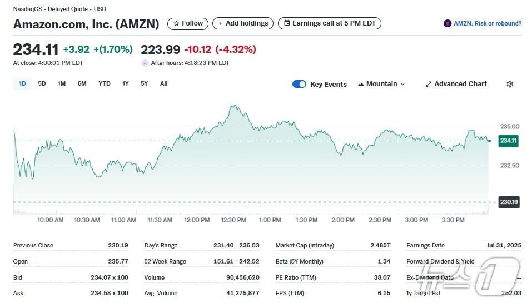527x303 pixels.
Task: Toggle the Key Events switch
Action: [x=299, y=84]
